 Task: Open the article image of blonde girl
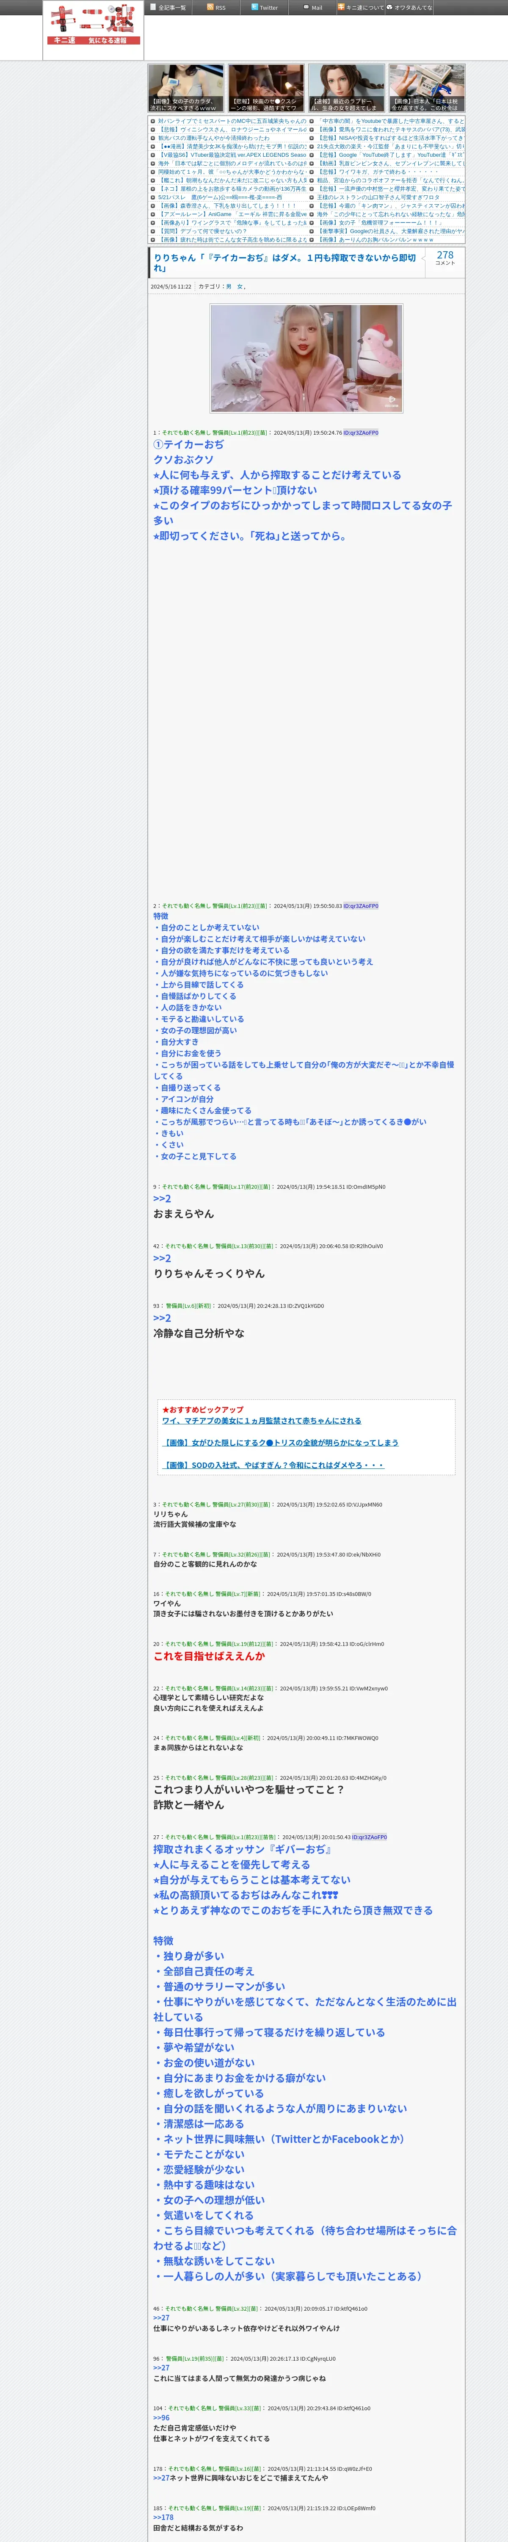306,357
